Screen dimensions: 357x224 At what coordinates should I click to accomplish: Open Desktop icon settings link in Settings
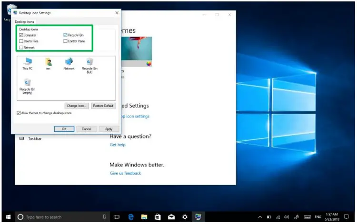tap(135, 116)
